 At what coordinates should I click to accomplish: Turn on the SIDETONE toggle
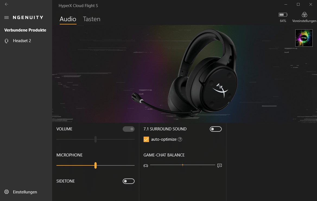click(x=129, y=181)
